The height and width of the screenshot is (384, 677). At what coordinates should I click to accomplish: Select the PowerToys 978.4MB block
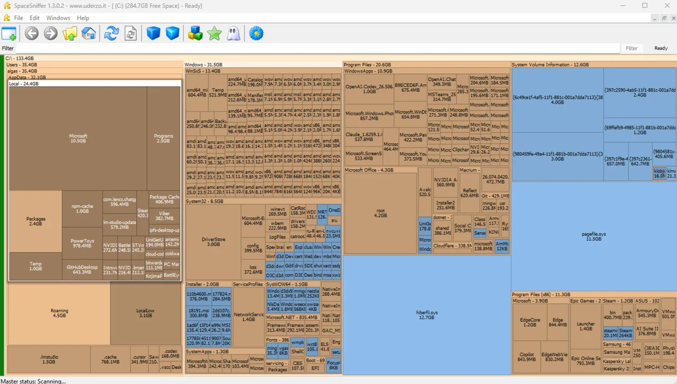83,243
